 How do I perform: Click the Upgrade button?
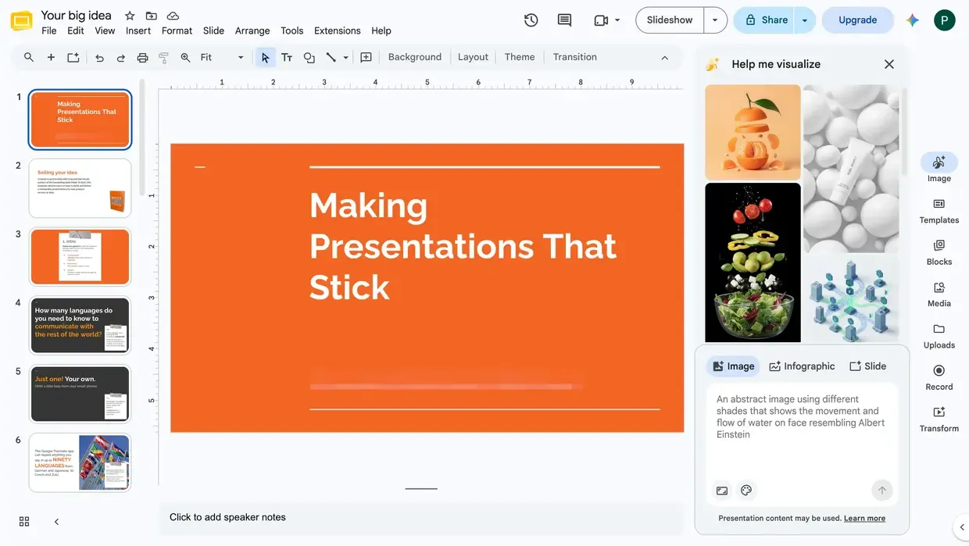(x=857, y=20)
